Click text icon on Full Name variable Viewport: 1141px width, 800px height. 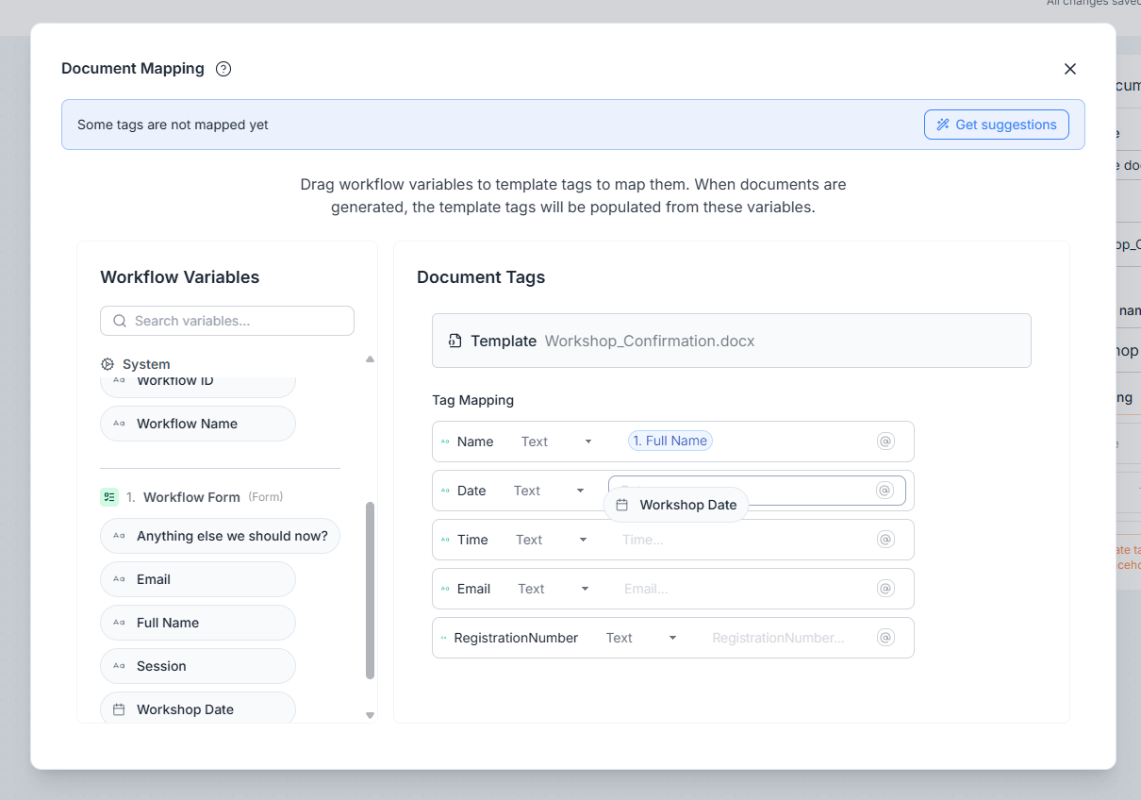click(x=119, y=623)
